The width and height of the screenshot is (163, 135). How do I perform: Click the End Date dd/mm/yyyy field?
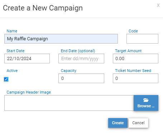(81, 59)
